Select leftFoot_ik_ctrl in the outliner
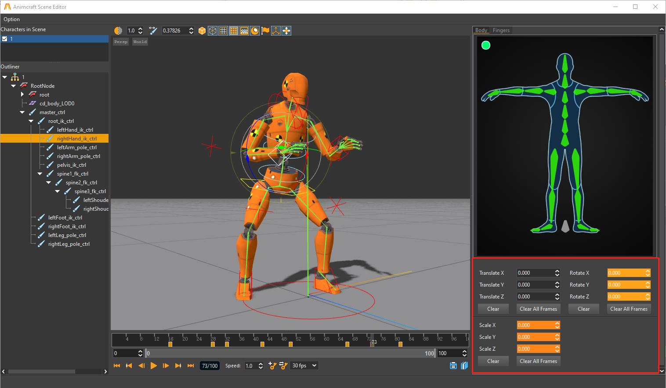This screenshot has height=388, width=666. tap(65, 218)
